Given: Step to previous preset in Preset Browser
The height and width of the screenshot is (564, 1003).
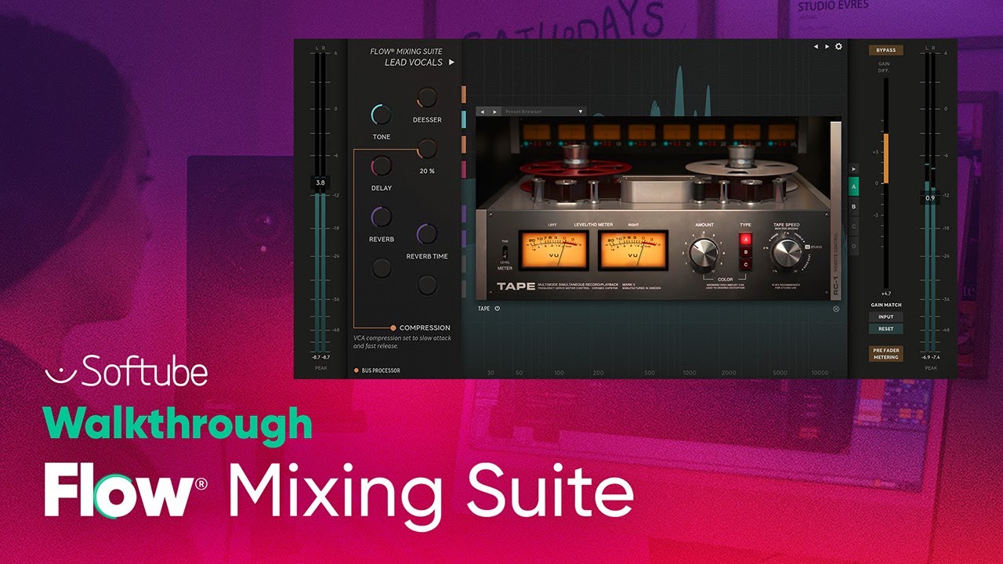Looking at the screenshot, I should pyautogui.click(x=483, y=112).
